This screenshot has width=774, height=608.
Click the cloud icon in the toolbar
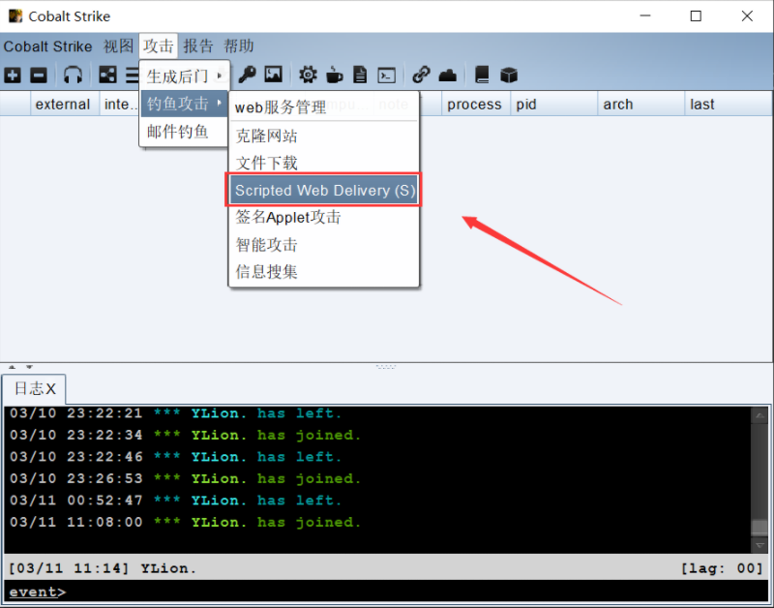tap(448, 76)
